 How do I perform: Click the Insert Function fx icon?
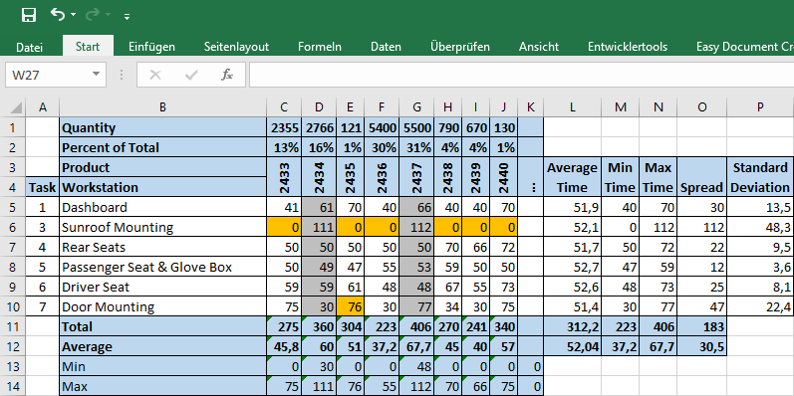tap(227, 75)
